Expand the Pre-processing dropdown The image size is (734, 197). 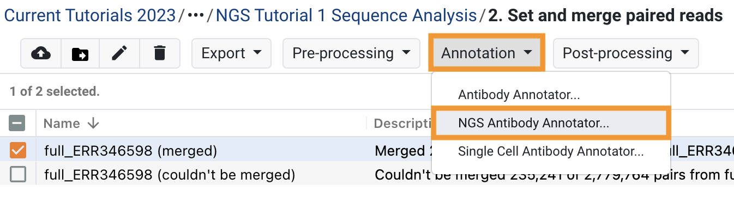[x=351, y=53]
